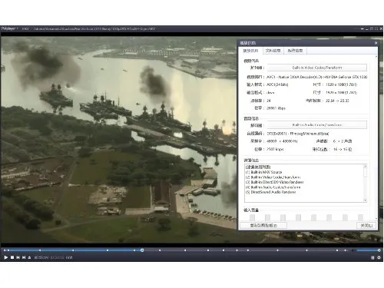Click the seek bar playhead position
Viewport: 384px width, 288px height.
point(142,250)
